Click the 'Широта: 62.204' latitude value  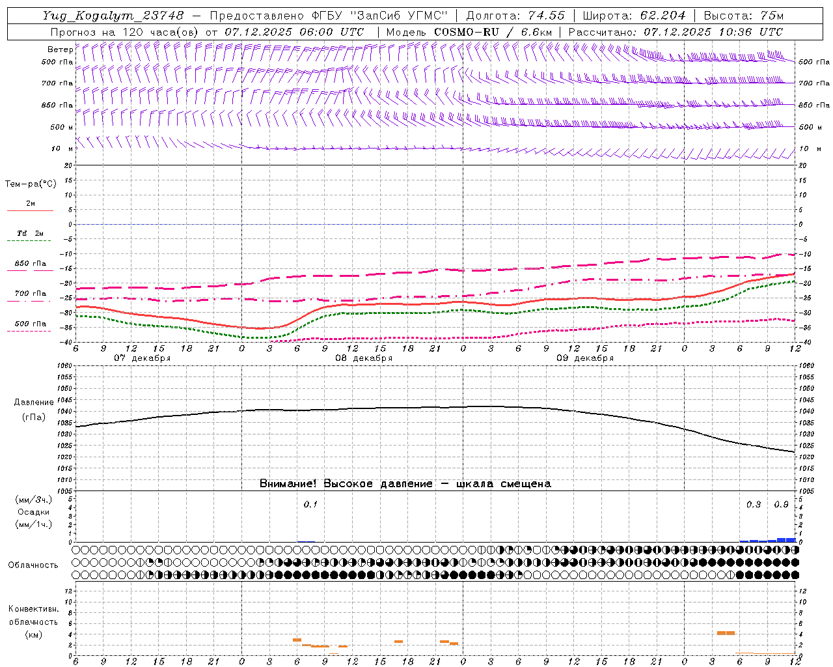click(x=634, y=16)
